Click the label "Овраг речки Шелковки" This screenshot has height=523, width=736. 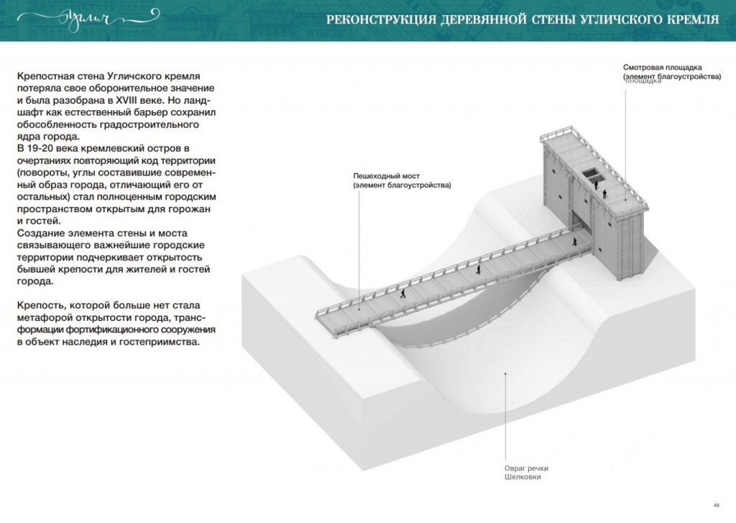(526, 472)
